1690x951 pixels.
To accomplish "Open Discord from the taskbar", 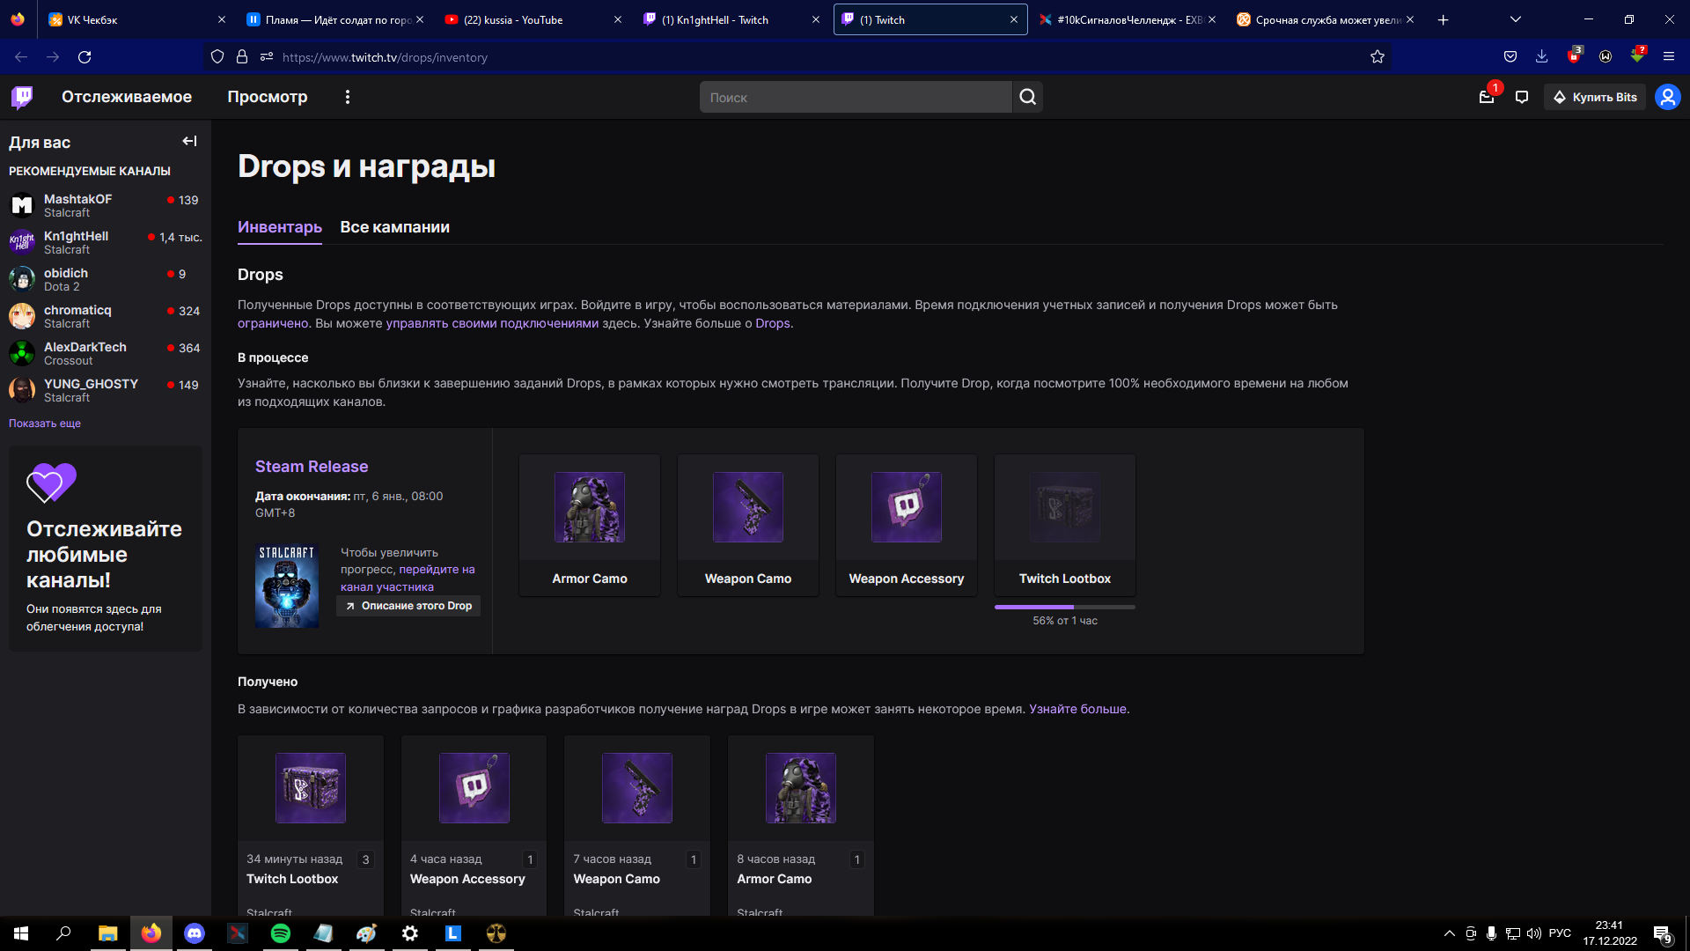I will coord(195,933).
